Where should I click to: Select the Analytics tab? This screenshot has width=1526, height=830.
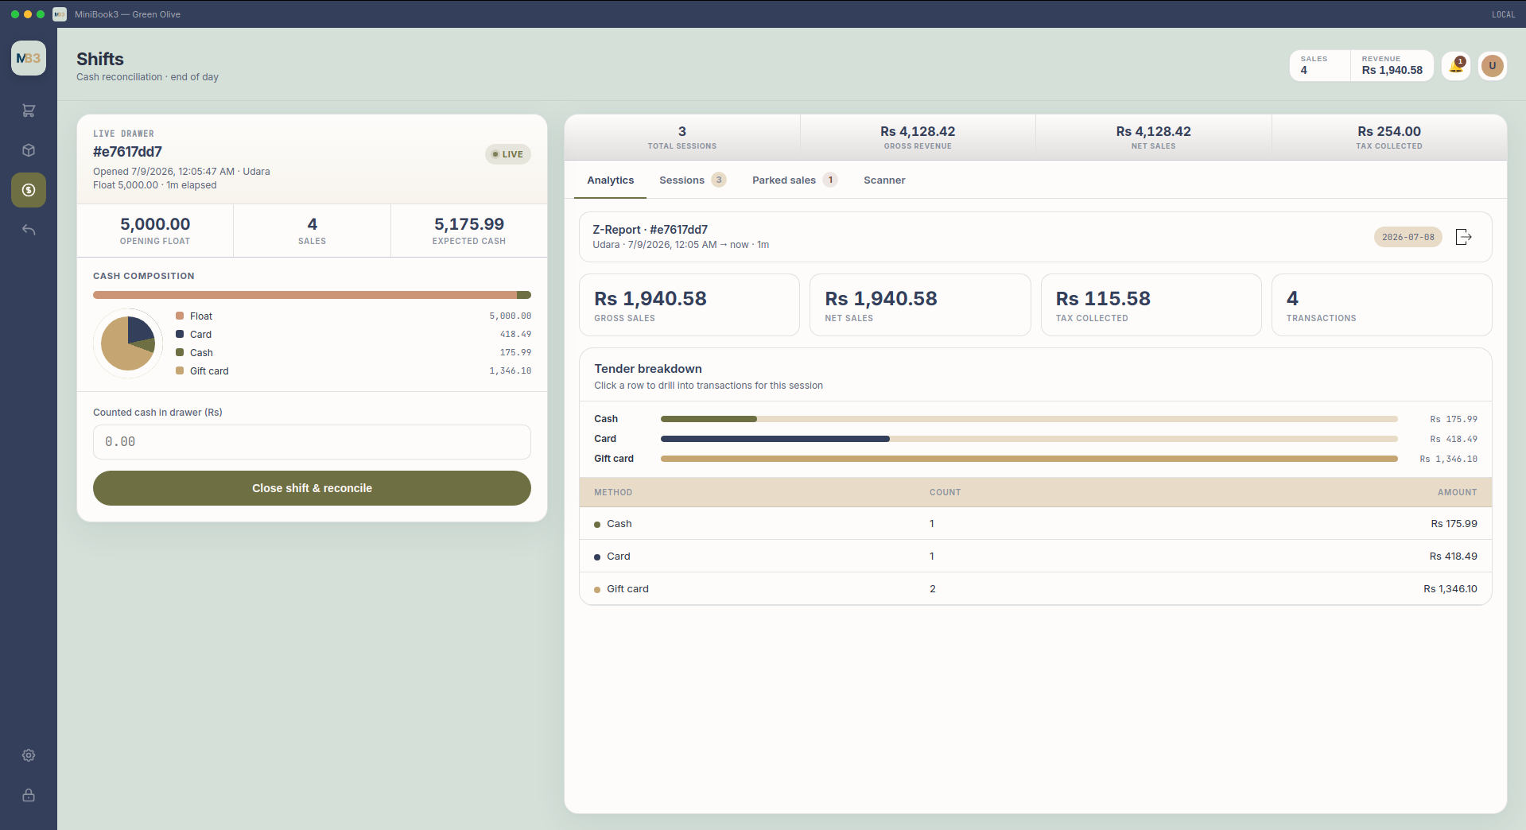(x=611, y=180)
